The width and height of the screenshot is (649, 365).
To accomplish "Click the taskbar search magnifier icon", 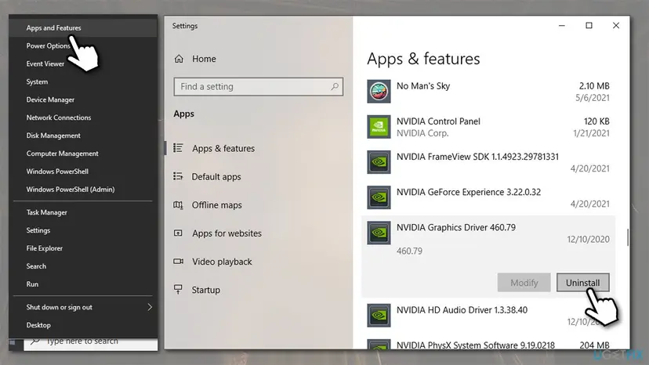I will [34, 342].
